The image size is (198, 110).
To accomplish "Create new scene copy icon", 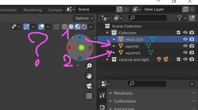I will [x=119, y=9].
